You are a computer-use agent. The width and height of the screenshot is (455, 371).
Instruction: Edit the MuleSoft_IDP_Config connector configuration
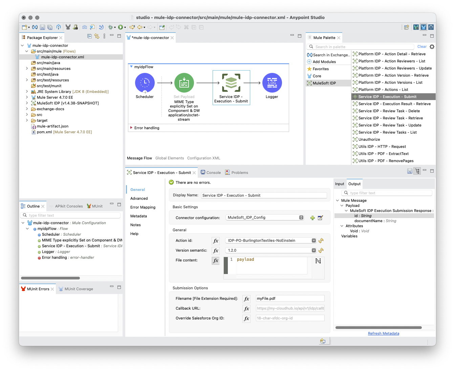pos(320,218)
